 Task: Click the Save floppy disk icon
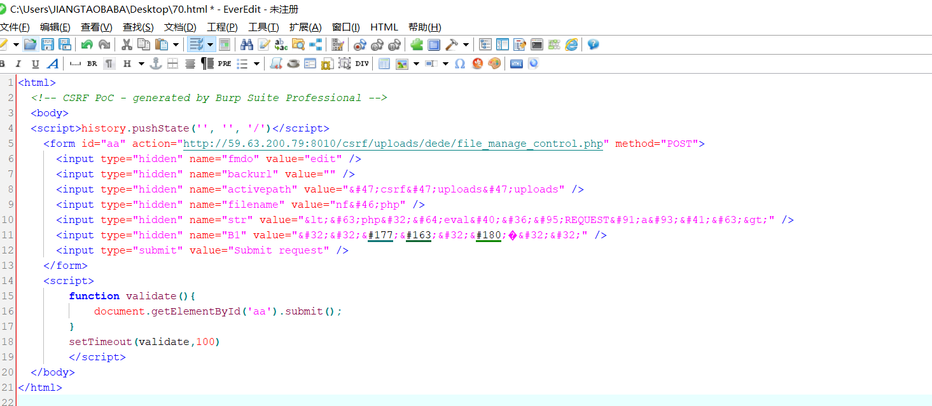tap(48, 44)
